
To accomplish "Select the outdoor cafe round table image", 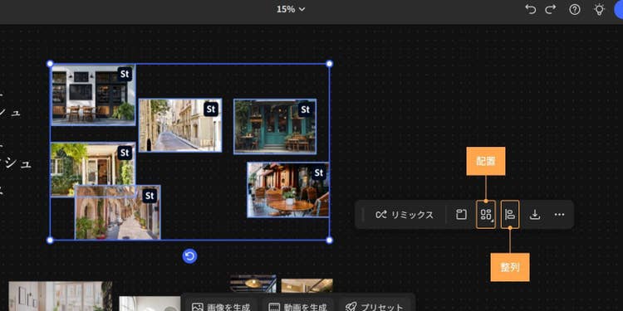I will click(287, 190).
